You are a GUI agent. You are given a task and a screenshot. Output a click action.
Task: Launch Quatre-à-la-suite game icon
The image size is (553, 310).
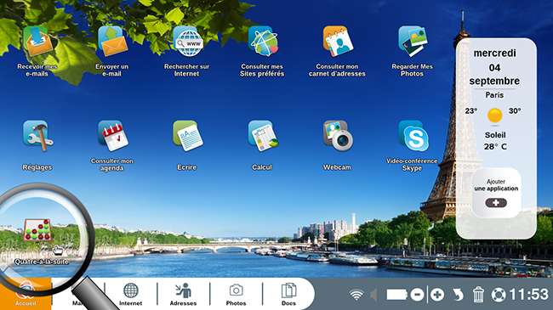[x=37, y=230]
